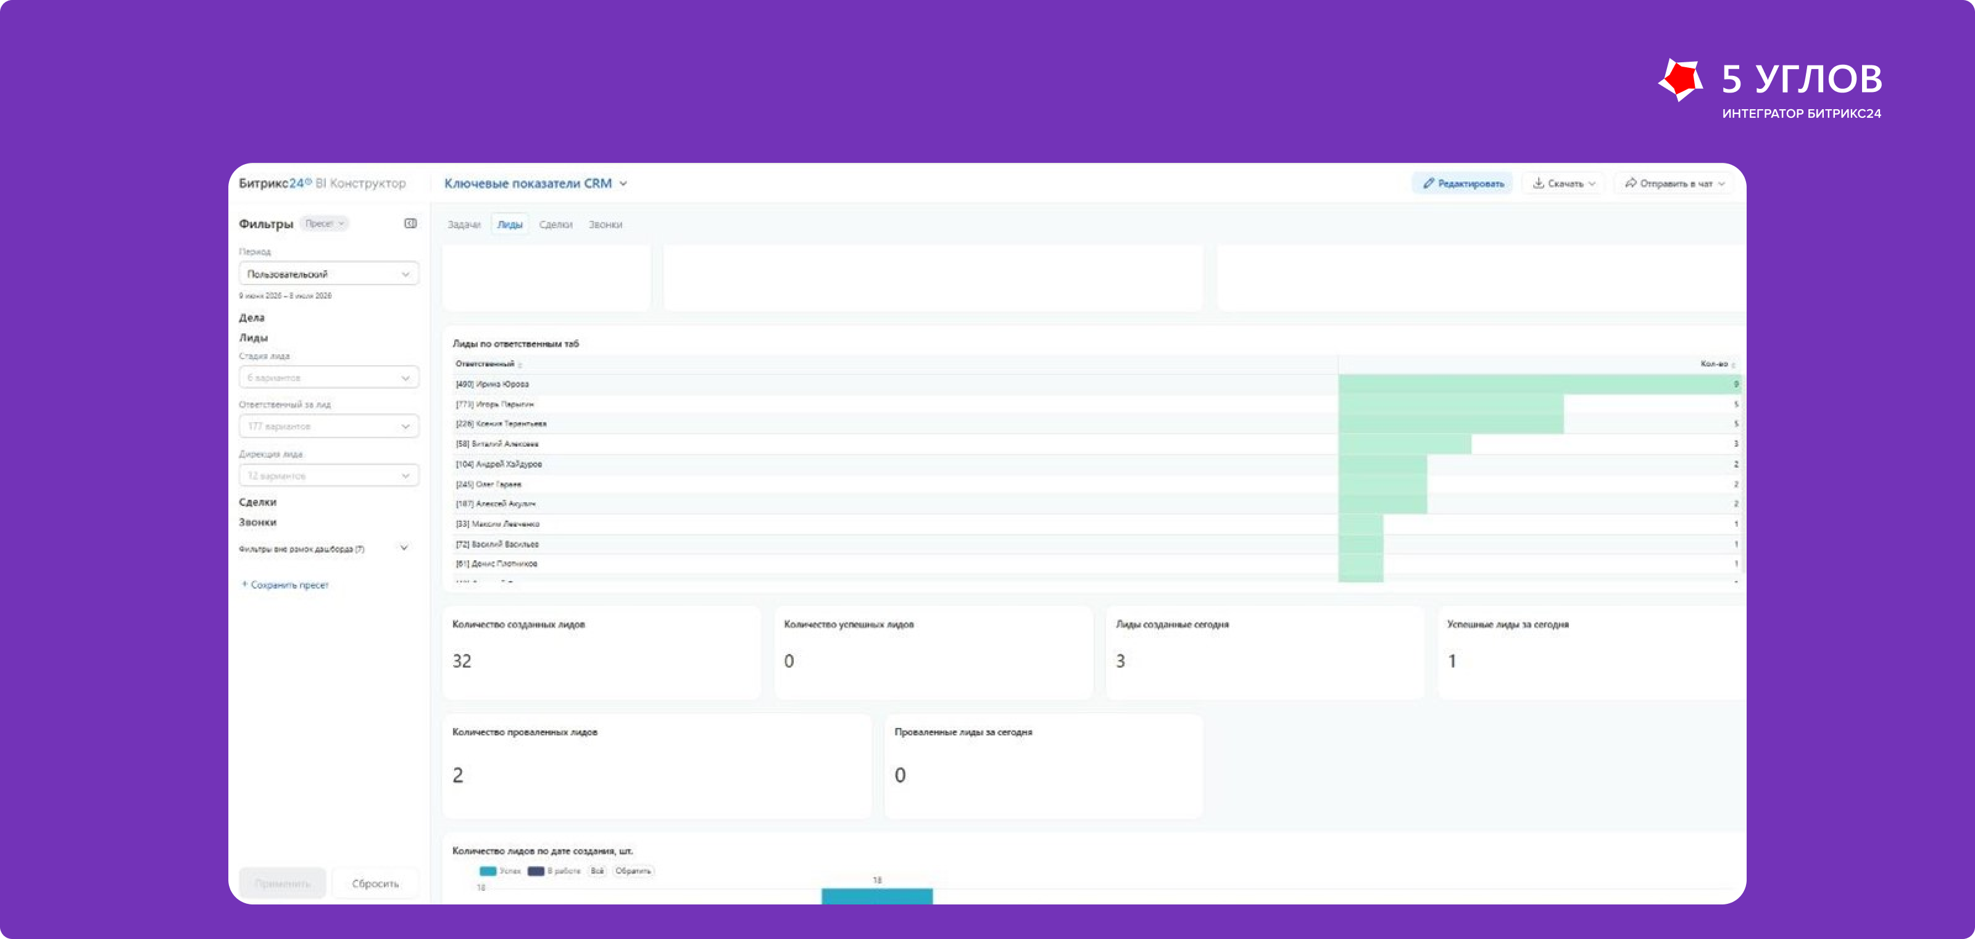Click the green bar for Ирина Юрова

[x=1539, y=384]
